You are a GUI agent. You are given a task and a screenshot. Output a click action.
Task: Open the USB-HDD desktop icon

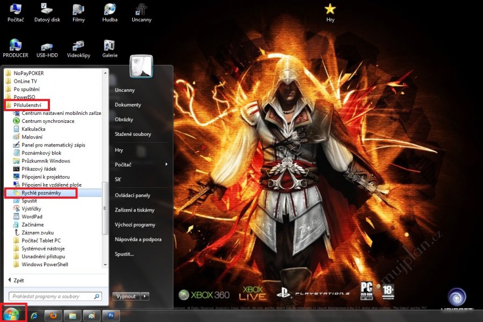click(x=47, y=48)
